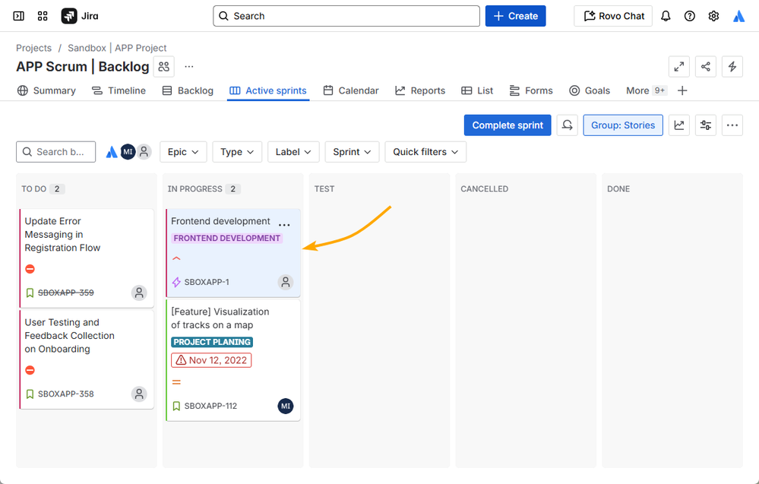Expand the Quick filters dropdown
Screen dimensions: 759x484
425,152
